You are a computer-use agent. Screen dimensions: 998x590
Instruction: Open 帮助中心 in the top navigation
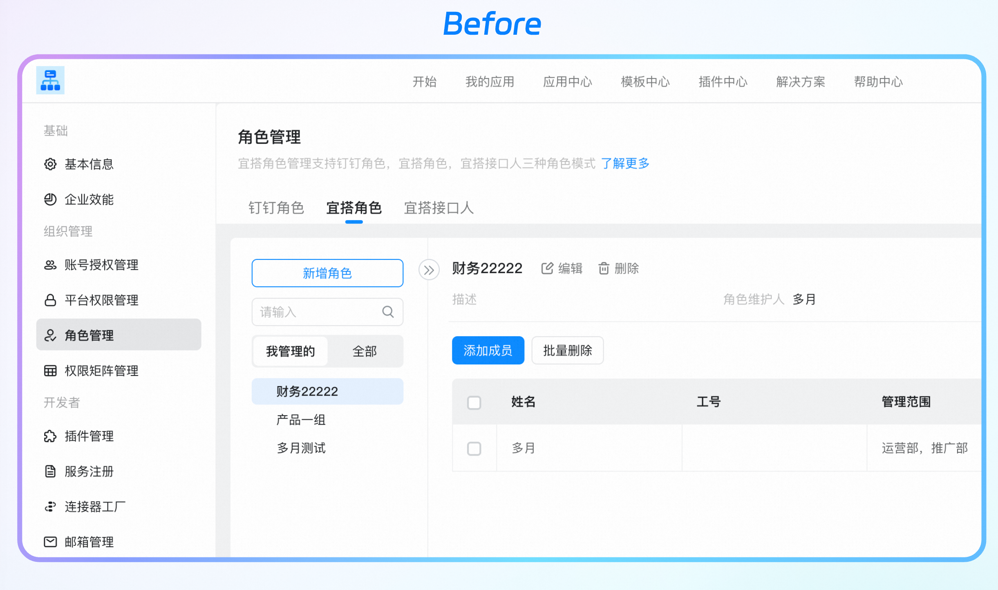pos(878,82)
